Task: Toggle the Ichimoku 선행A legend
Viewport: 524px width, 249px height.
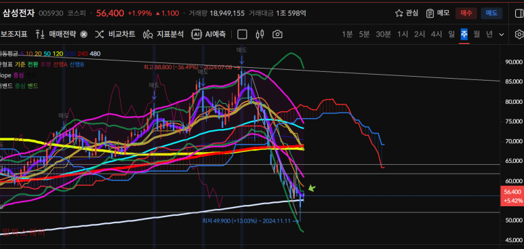Action: pyautogui.click(x=61, y=64)
